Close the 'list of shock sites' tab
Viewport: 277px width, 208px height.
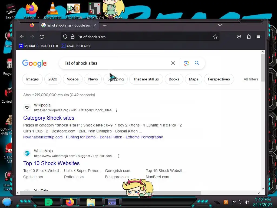tap(95, 25)
